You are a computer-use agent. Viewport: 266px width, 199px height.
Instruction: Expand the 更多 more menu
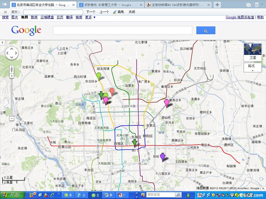coord(90,17)
